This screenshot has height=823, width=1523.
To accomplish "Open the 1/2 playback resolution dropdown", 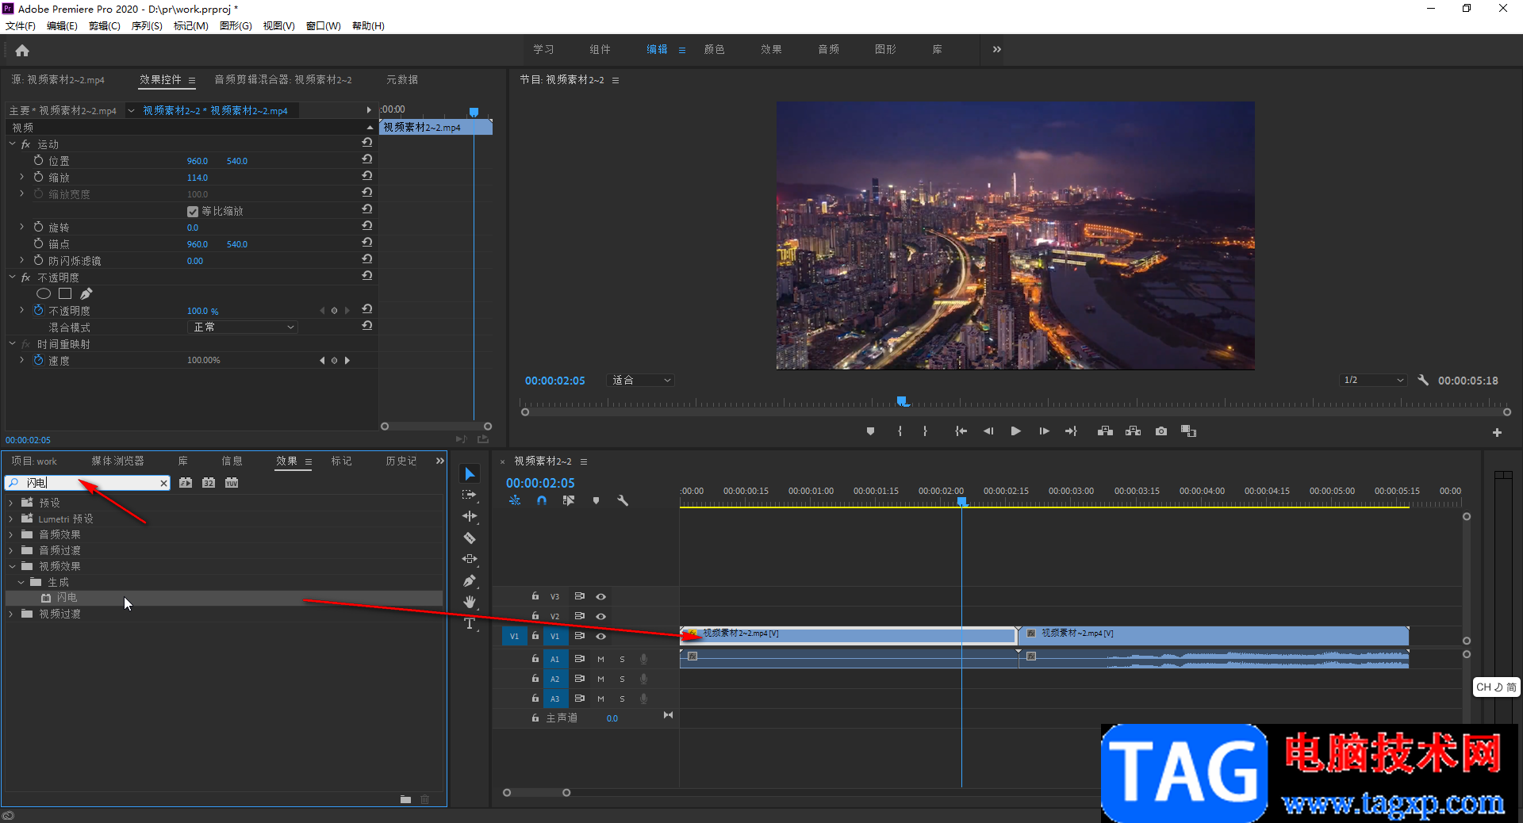I will click(1373, 381).
